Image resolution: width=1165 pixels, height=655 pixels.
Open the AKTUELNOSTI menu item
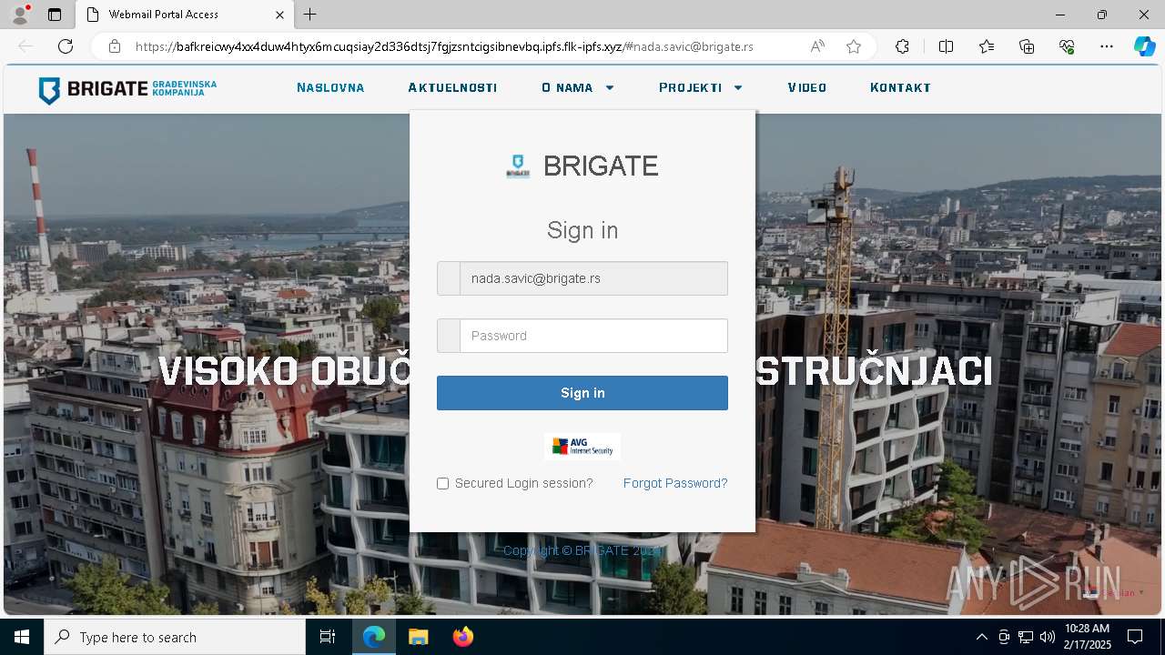pyautogui.click(x=452, y=88)
